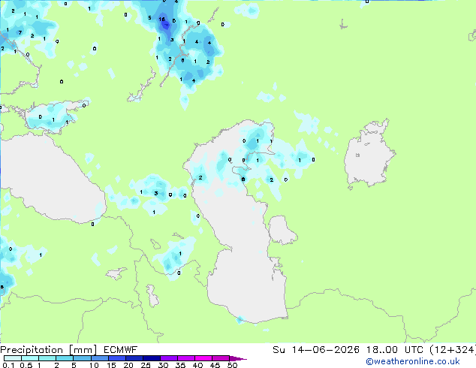Image resolution: width=476 pixels, height=368 pixels.
Task: Click the legend arrow tip above 50
Action: (238, 358)
